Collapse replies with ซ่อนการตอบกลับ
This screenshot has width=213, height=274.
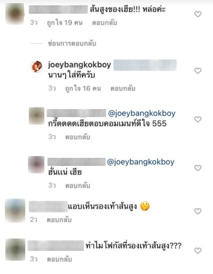click(72, 43)
